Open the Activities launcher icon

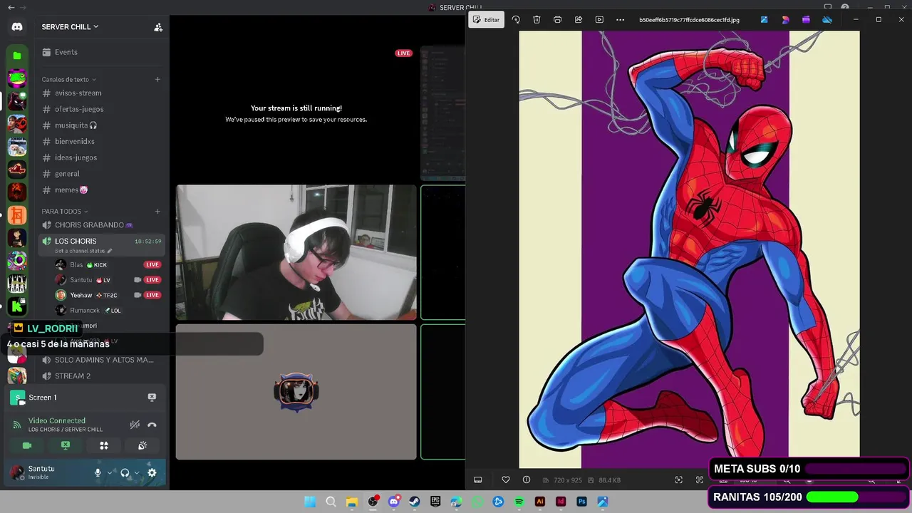[104, 445]
